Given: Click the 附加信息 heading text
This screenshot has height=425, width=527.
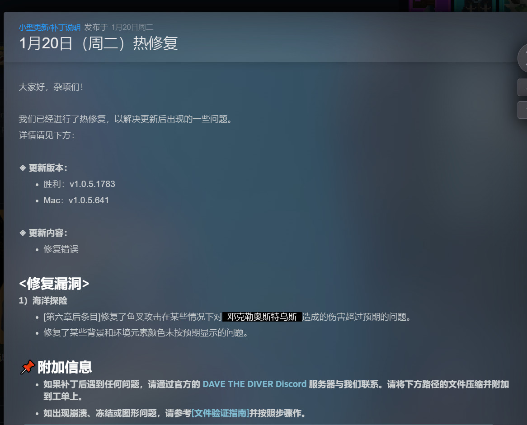Looking at the screenshot, I should pos(65,368).
